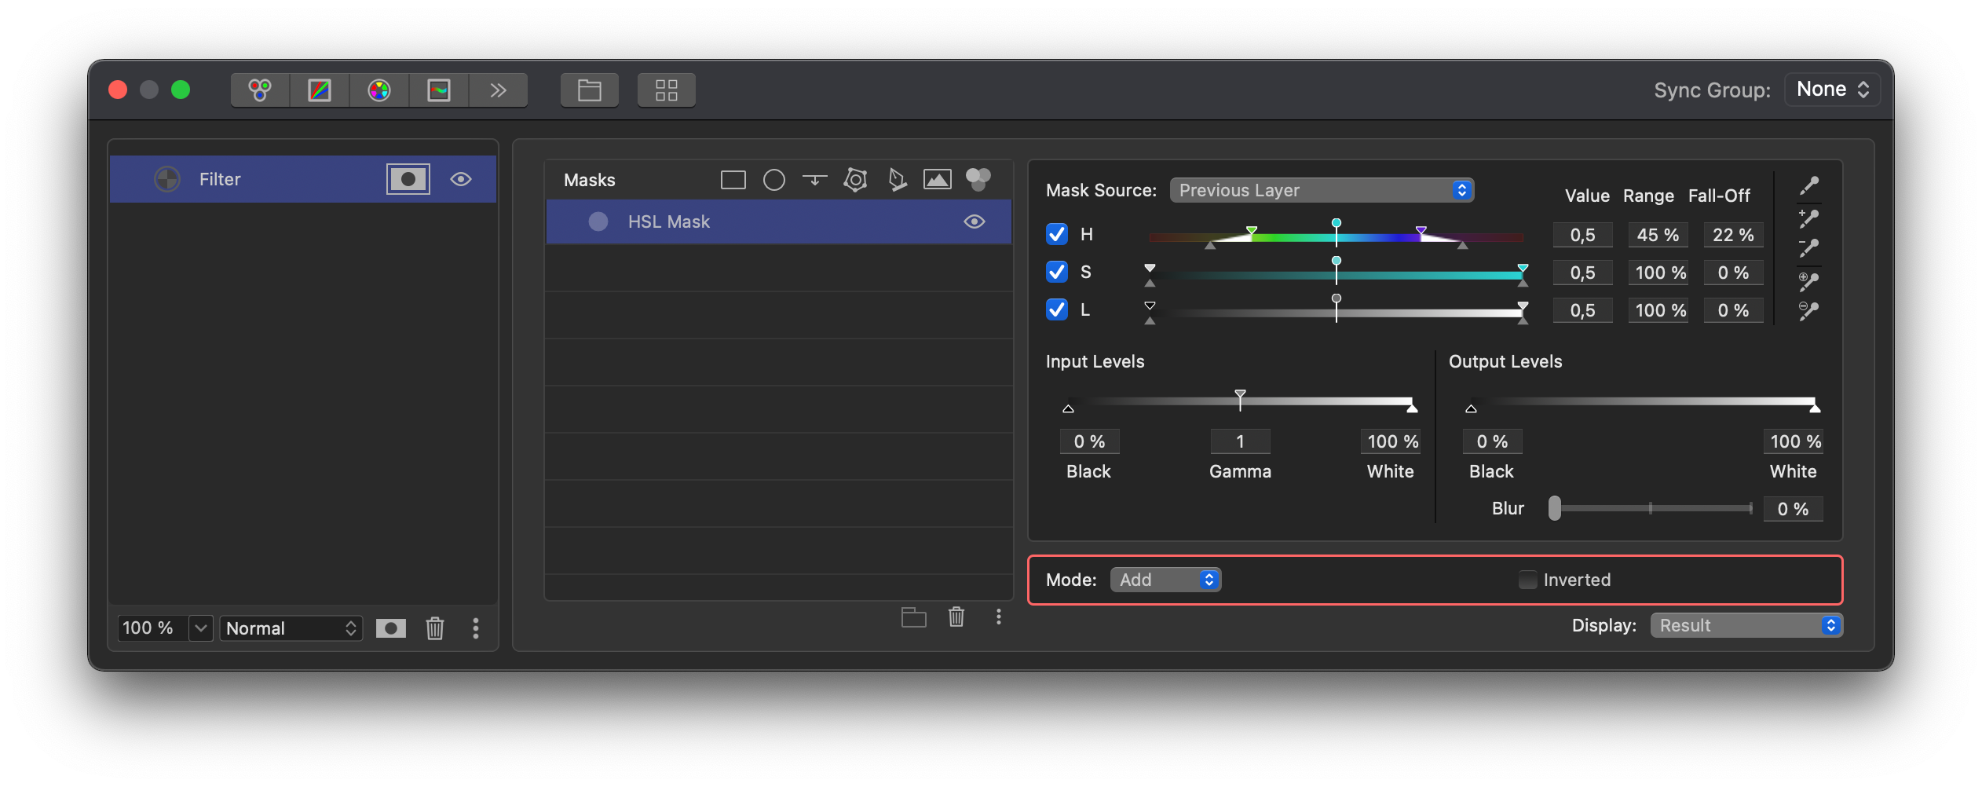This screenshot has height=787, width=1982.
Task: Click the Filter layer type icon
Action: pos(167,180)
